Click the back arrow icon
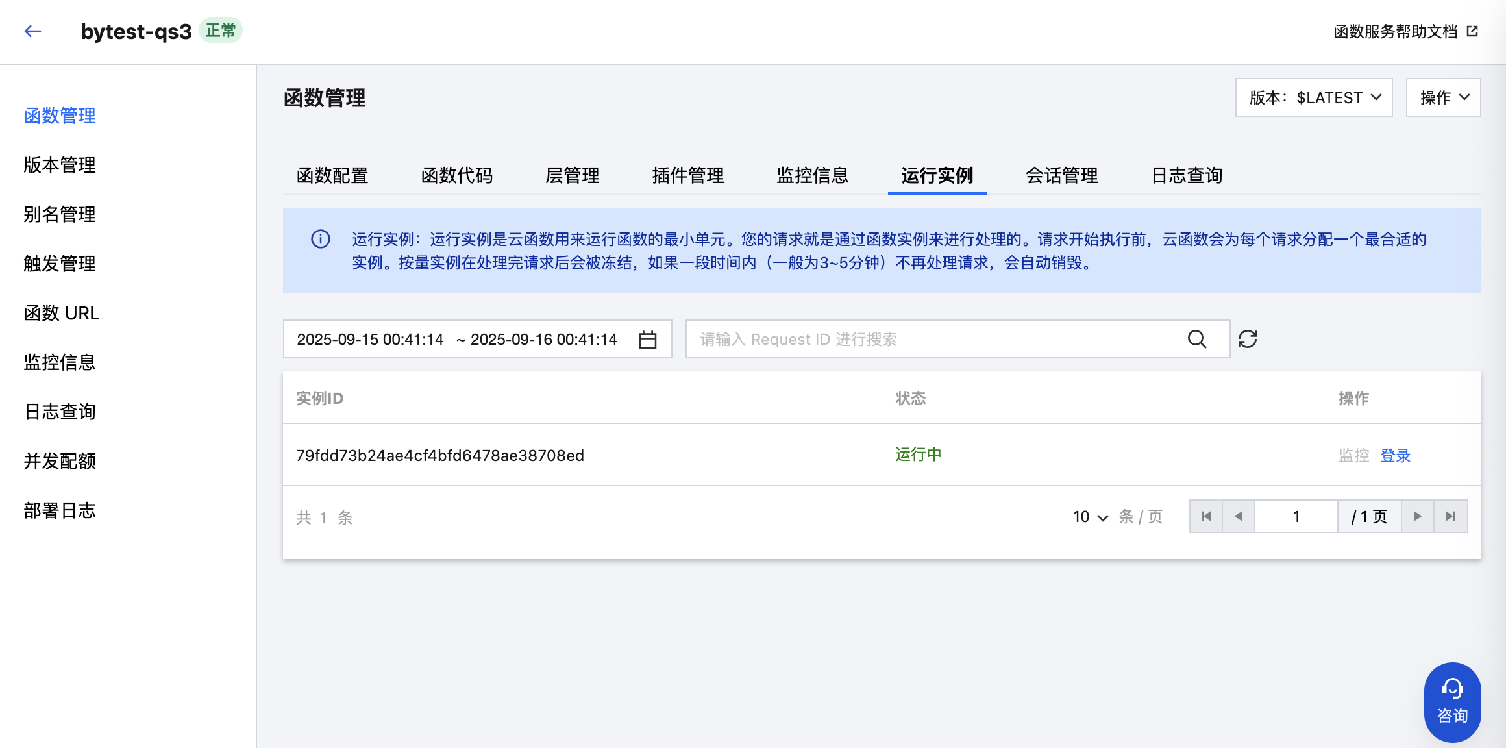The height and width of the screenshot is (748, 1506). [x=32, y=31]
